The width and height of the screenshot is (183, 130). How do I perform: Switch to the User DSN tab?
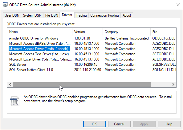click(x=12, y=15)
